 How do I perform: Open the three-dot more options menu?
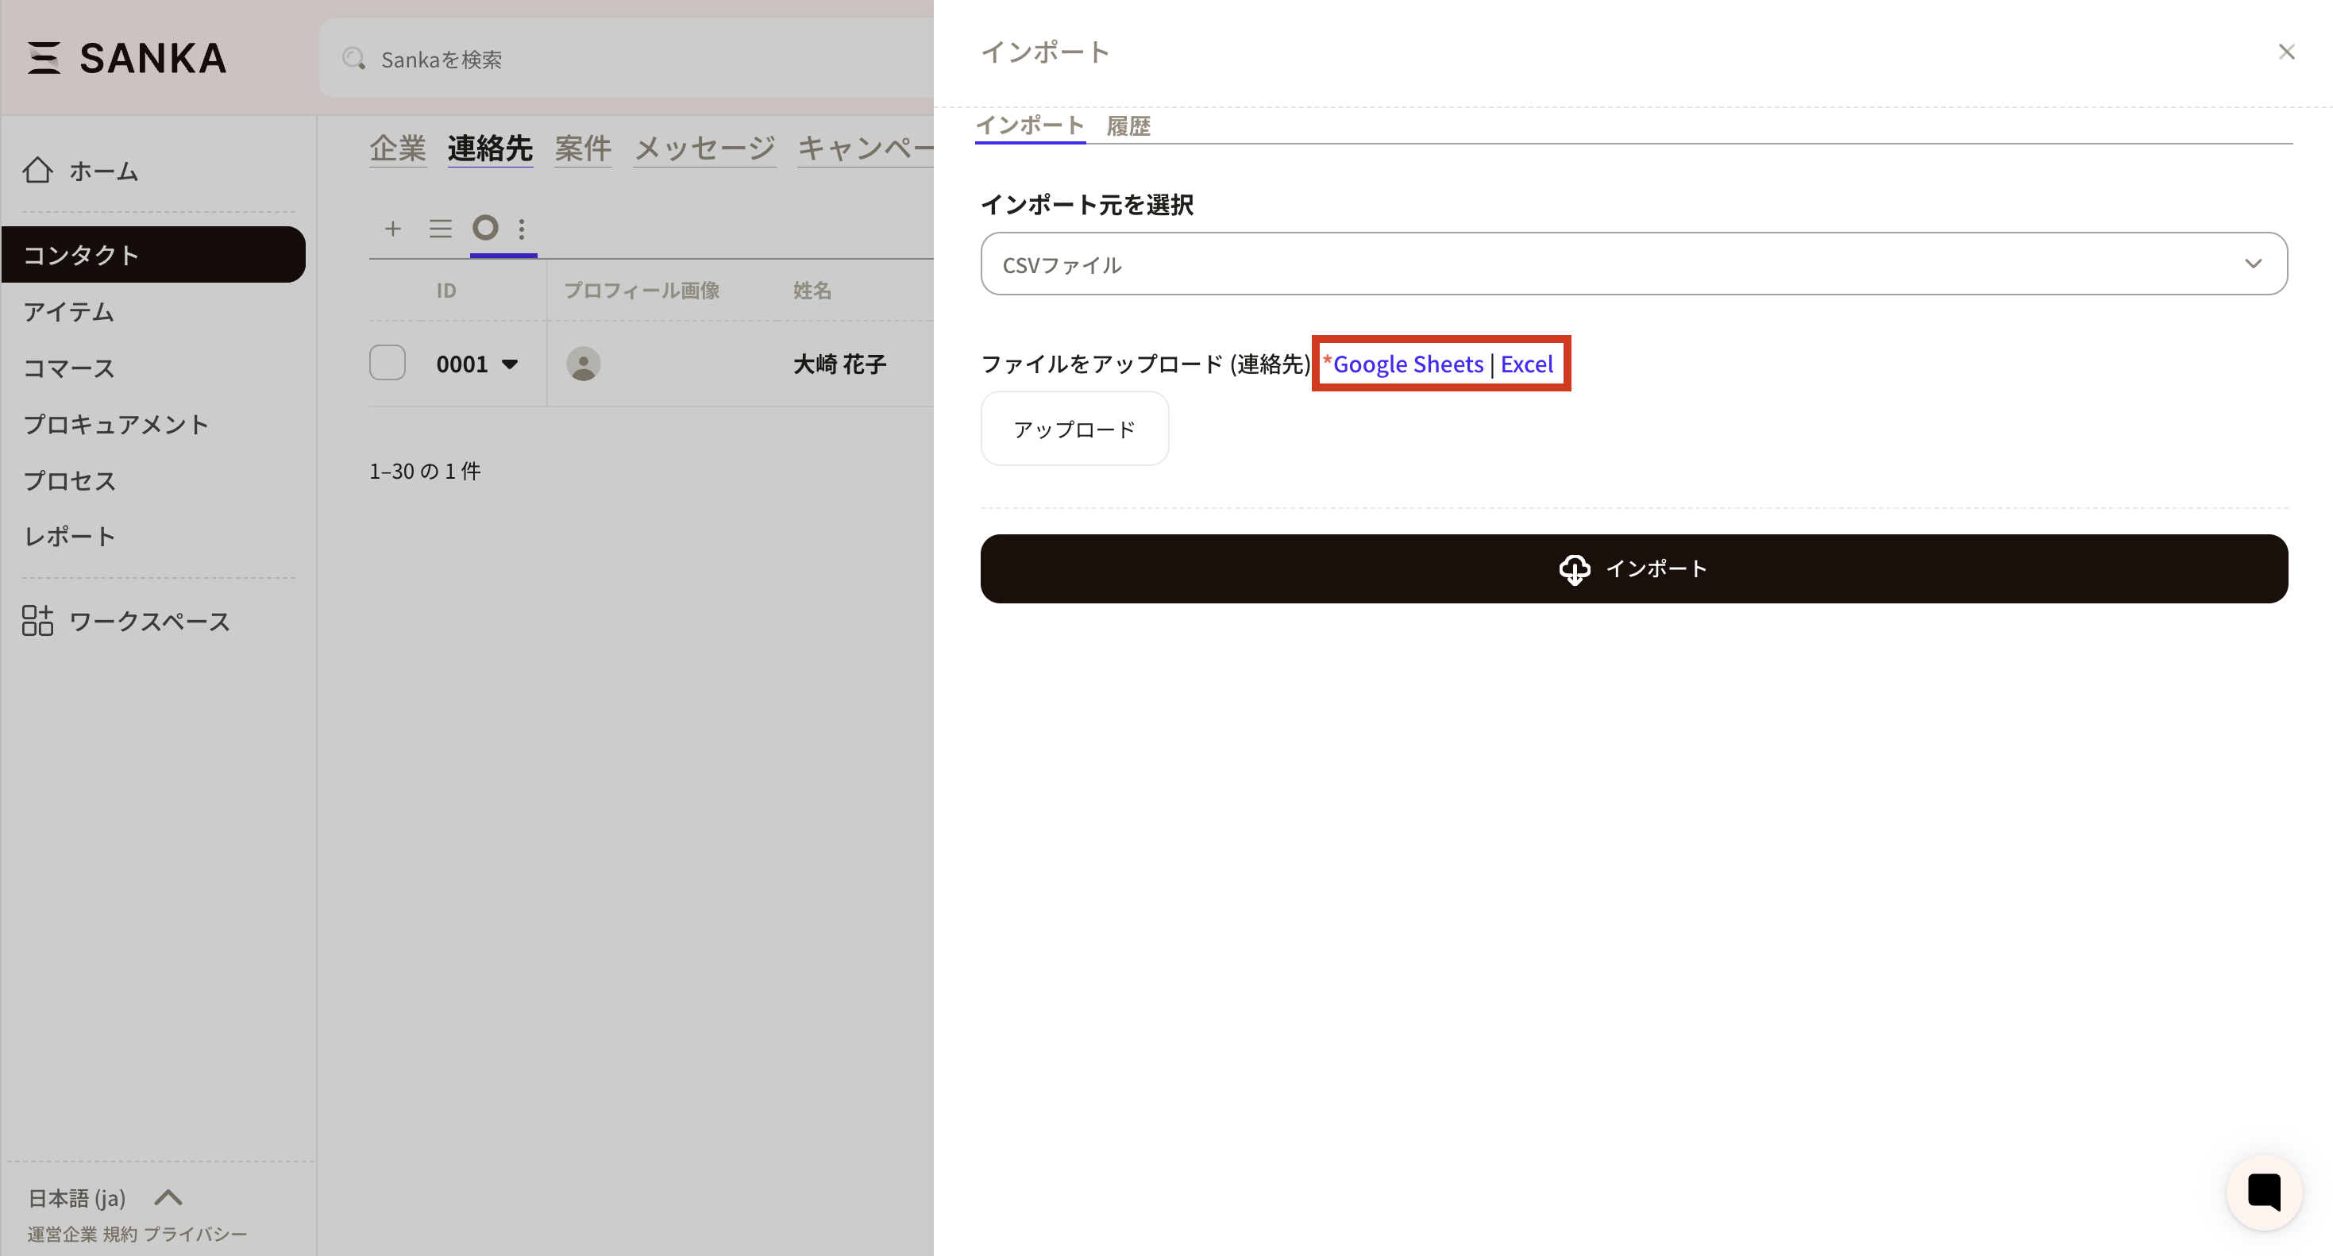(x=522, y=228)
